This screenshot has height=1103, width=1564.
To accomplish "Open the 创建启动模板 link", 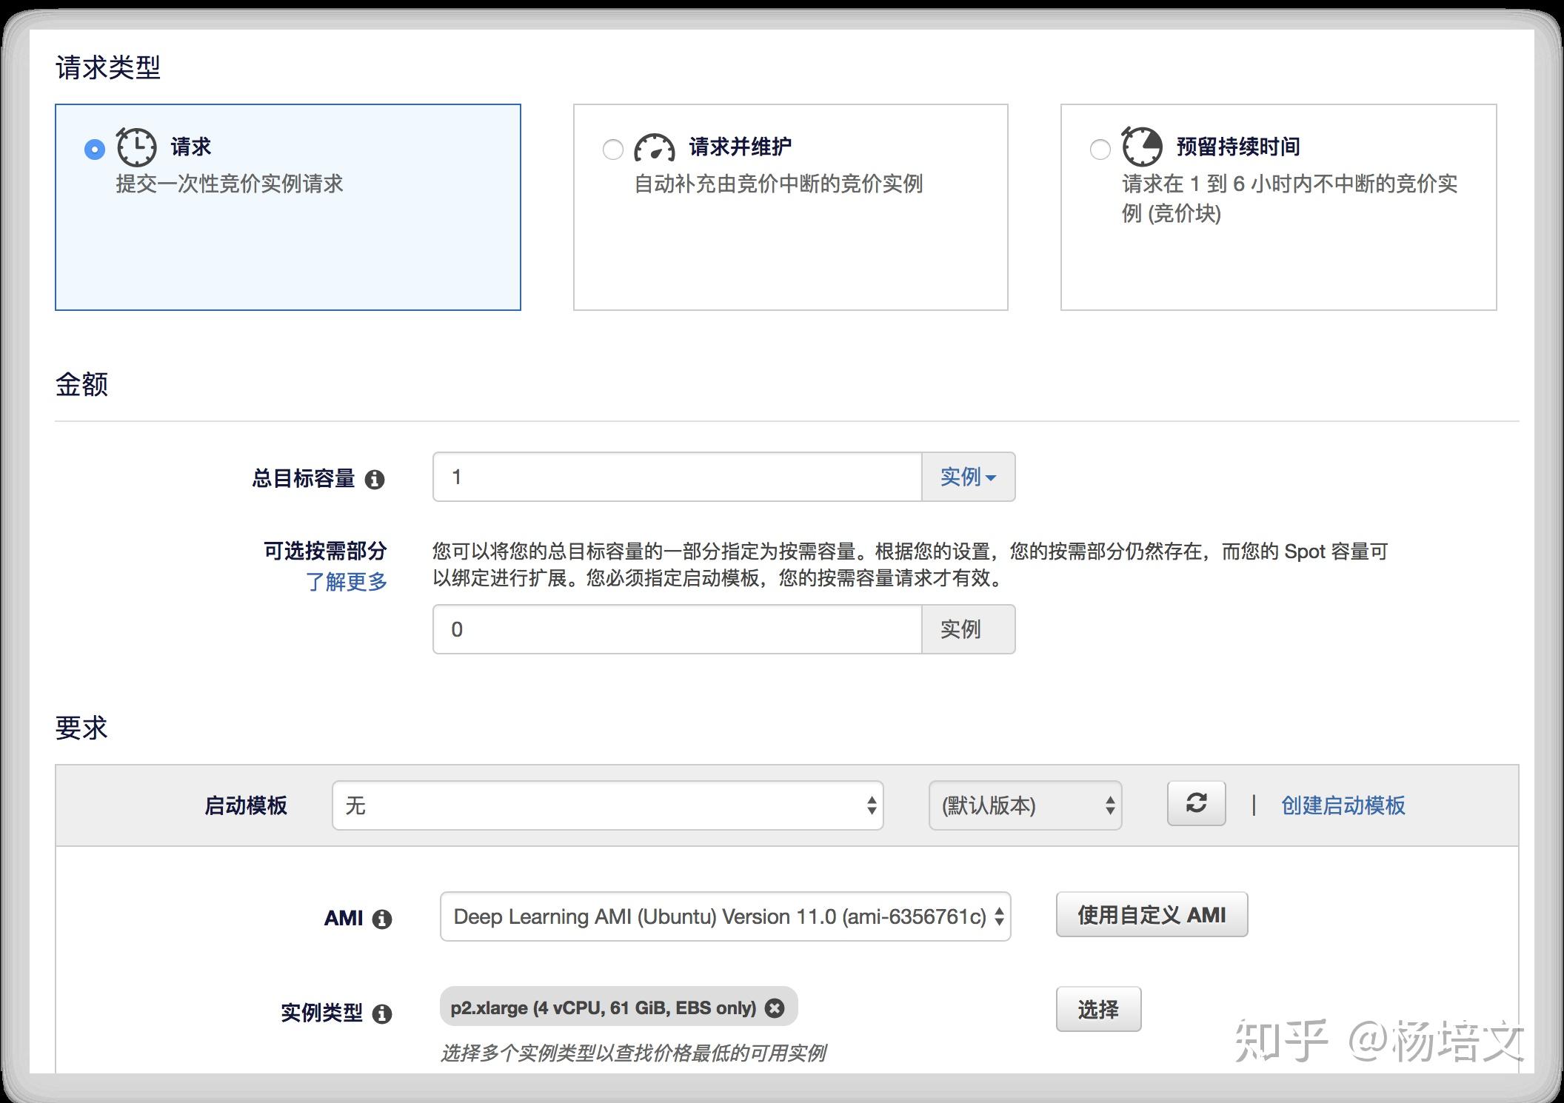I will pos(1343,805).
